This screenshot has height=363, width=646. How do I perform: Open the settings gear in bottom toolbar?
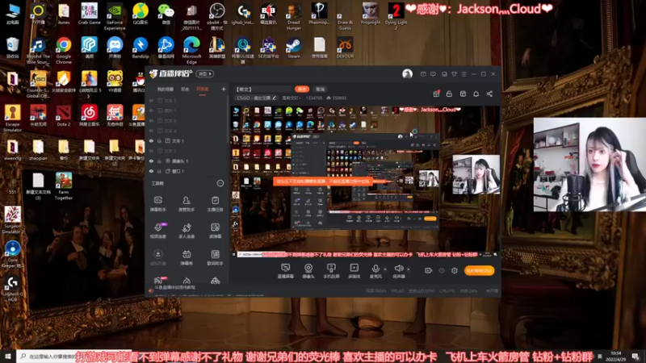click(455, 270)
